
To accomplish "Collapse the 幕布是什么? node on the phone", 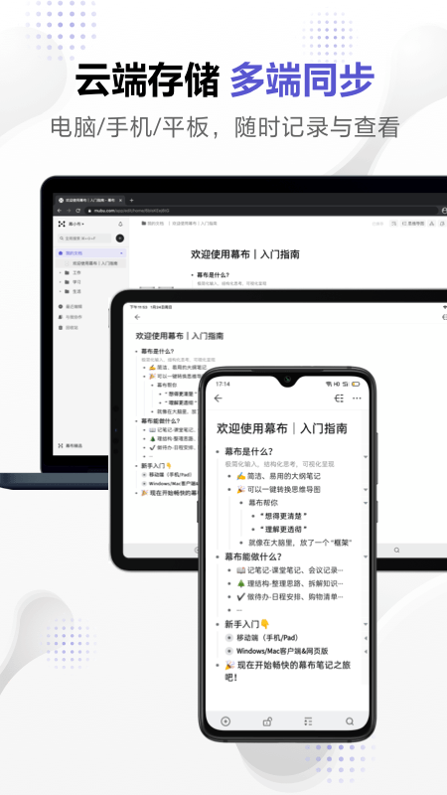I will click(366, 457).
